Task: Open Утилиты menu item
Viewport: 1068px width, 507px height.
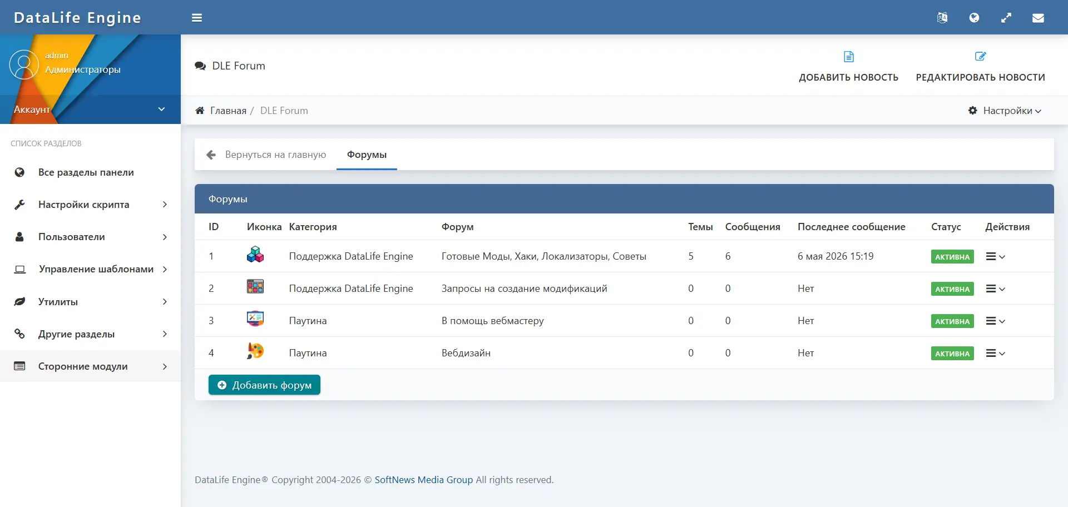Action: (x=90, y=301)
